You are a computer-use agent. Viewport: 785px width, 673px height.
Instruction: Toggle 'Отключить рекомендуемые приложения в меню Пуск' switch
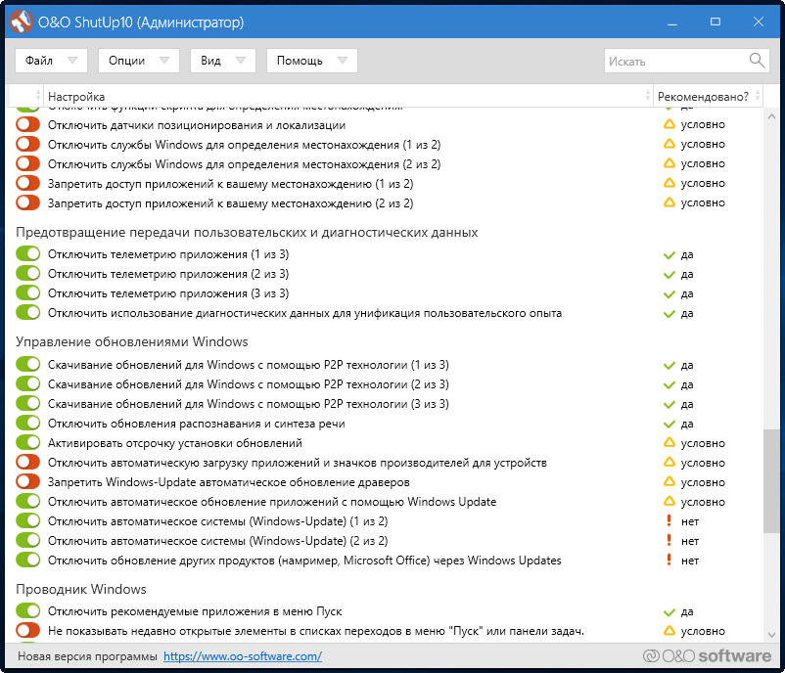coord(27,610)
